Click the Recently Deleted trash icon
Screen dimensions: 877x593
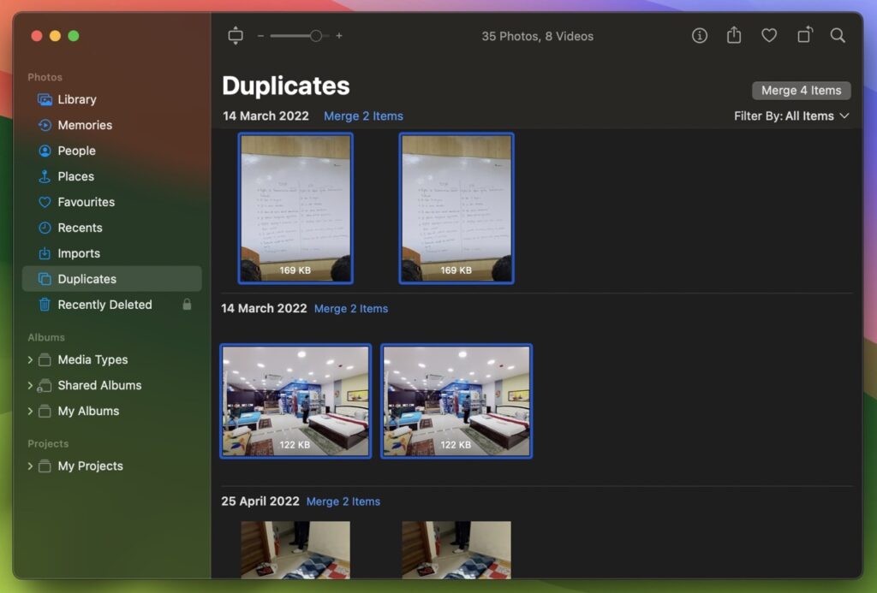(45, 305)
